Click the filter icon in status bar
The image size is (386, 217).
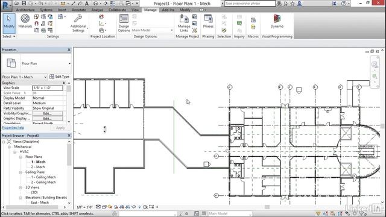pos(361,213)
